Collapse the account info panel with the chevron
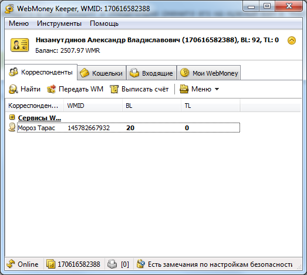This screenshot has width=307, height=275. [x=292, y=40]
